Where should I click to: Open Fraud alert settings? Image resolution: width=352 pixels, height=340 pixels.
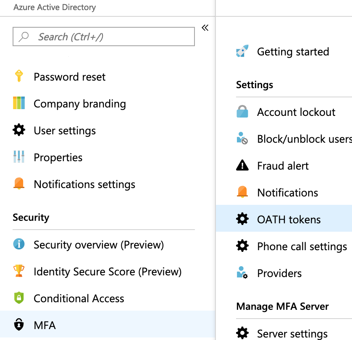[283, 166]
